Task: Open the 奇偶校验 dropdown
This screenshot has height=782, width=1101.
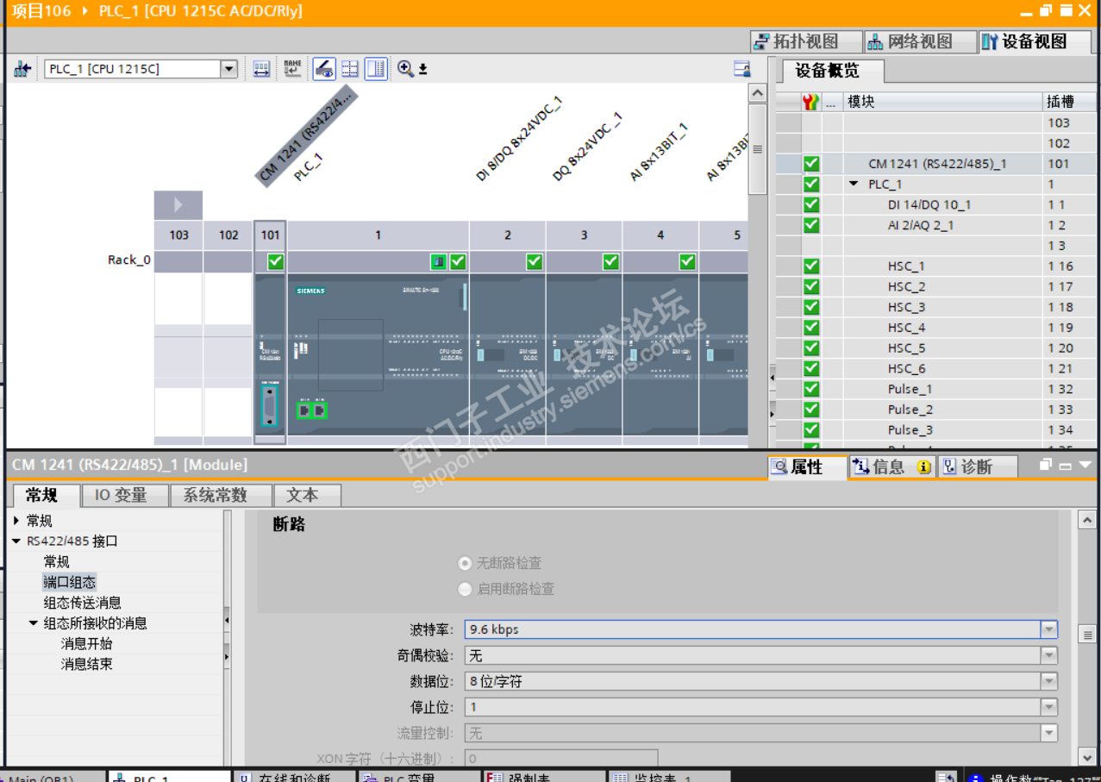Action: tap(1048, 655)
